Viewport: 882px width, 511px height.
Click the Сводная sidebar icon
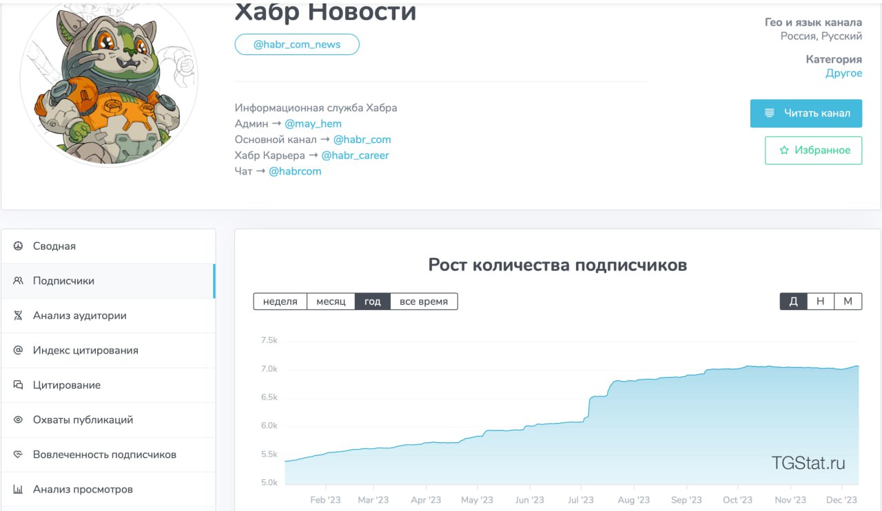[19, 246]
